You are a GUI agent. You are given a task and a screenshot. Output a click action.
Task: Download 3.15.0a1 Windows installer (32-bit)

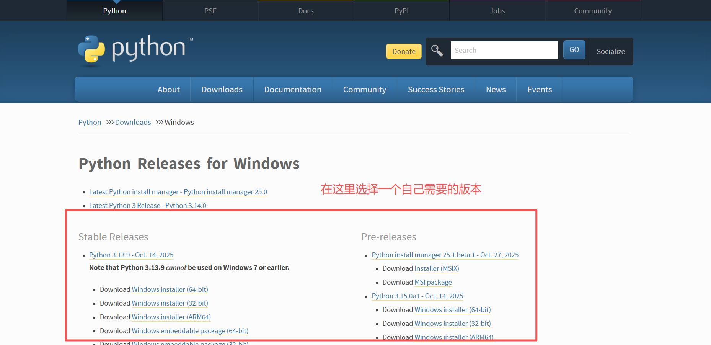pyautogui.click(x=453, y=324)
